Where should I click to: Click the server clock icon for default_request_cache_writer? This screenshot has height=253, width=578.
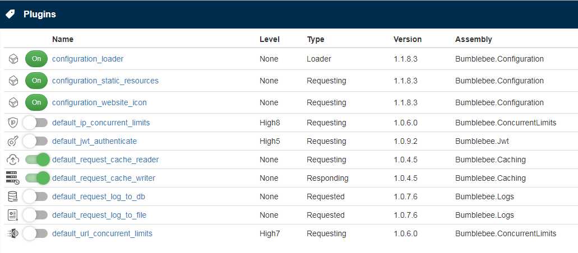point(13,178)
